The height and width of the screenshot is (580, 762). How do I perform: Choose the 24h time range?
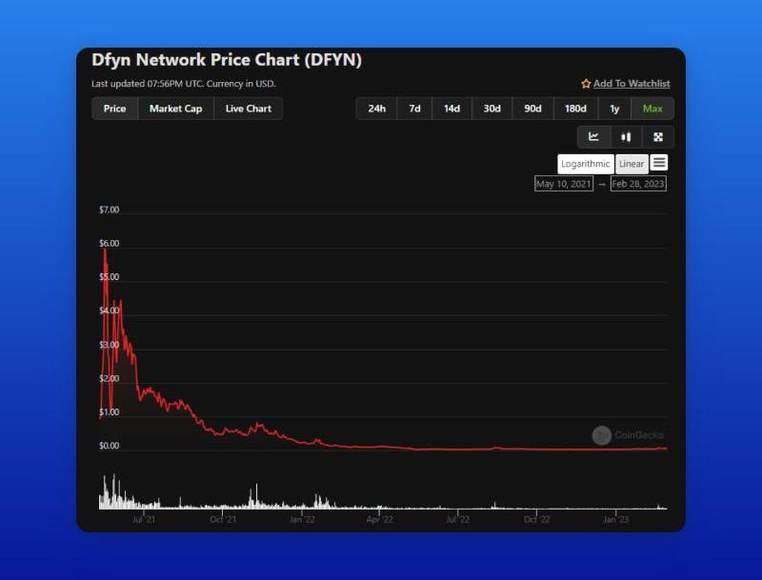376,109
